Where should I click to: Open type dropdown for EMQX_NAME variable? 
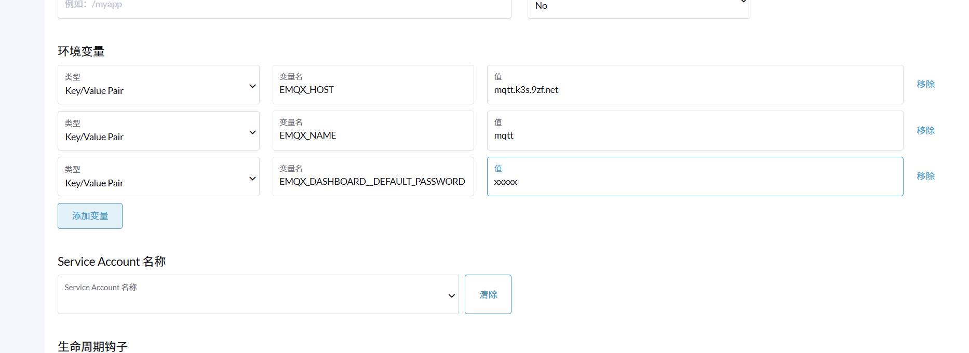[x=158, y=131]
